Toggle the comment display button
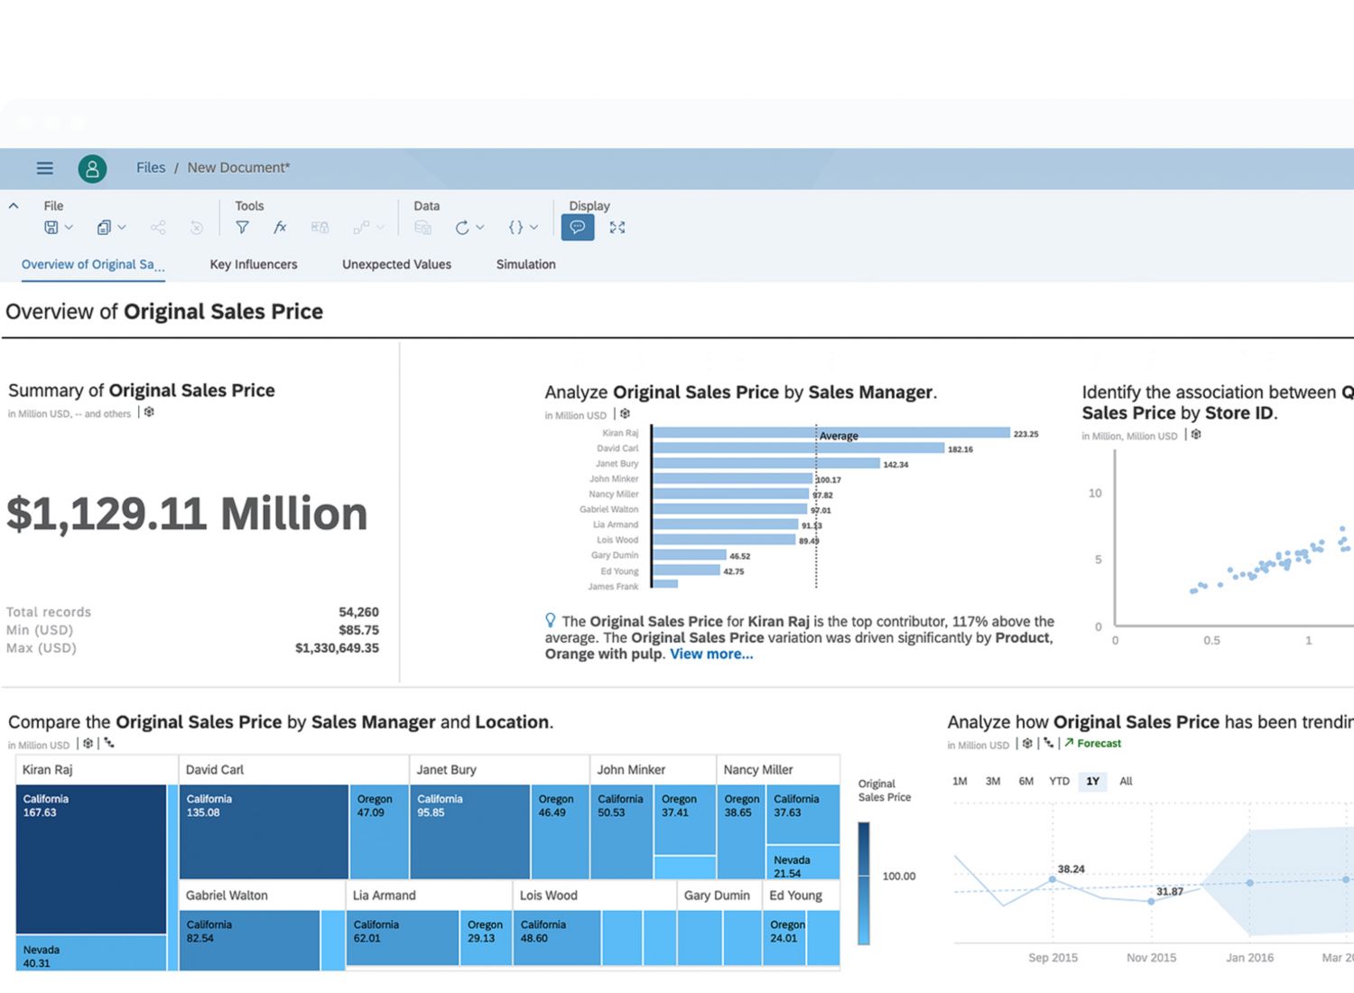The width and height of the screenshot is (1354, 993). click(x=578, y=227)
